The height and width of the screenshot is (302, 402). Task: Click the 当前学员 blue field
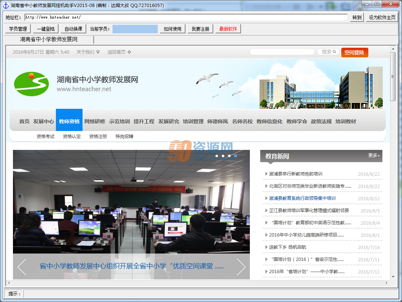(135, 29)
